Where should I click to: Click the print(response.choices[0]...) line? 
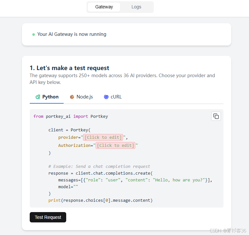point(100,200)
